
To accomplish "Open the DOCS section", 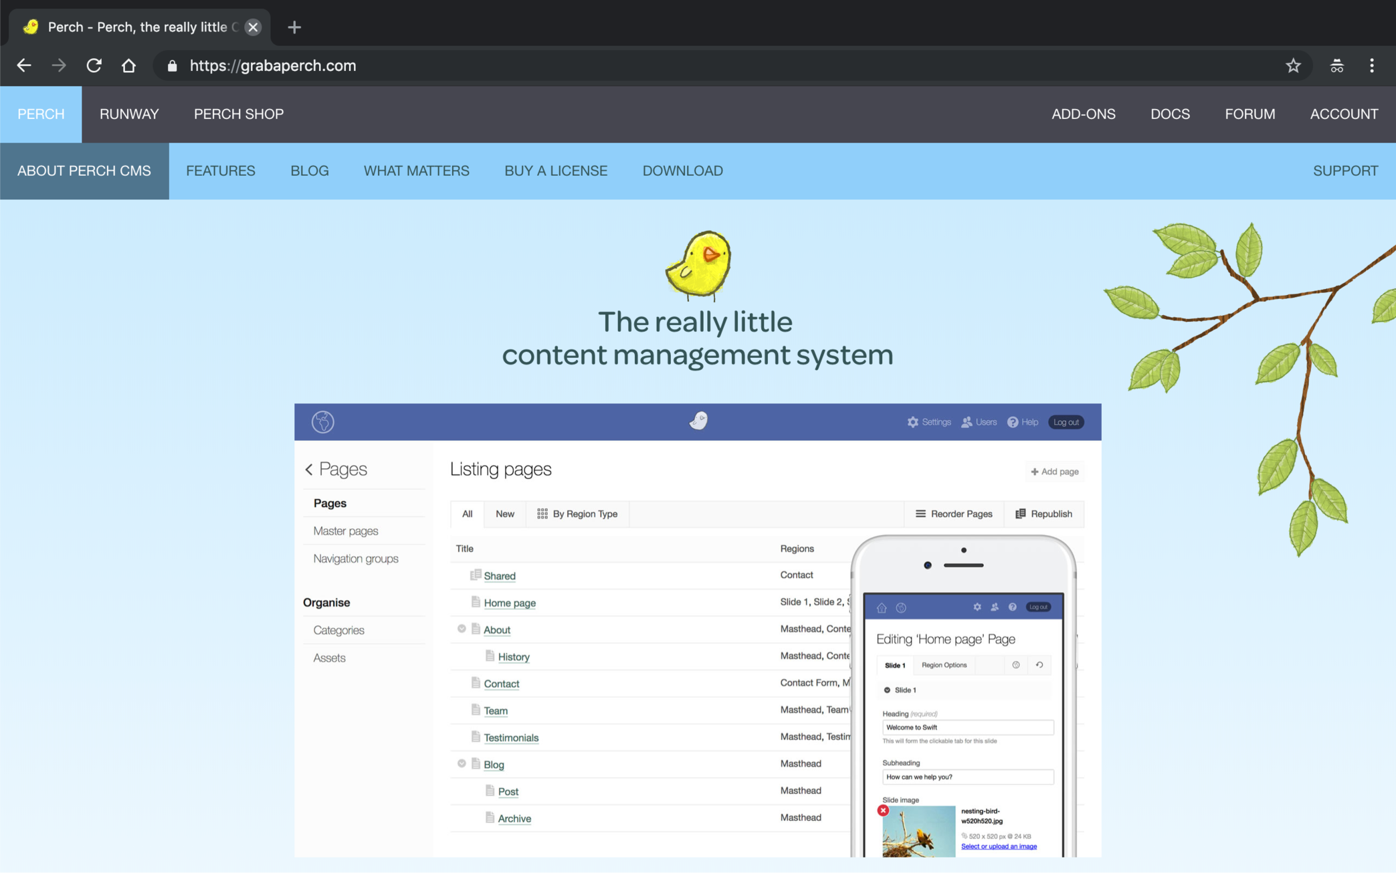I will 1170,114.
